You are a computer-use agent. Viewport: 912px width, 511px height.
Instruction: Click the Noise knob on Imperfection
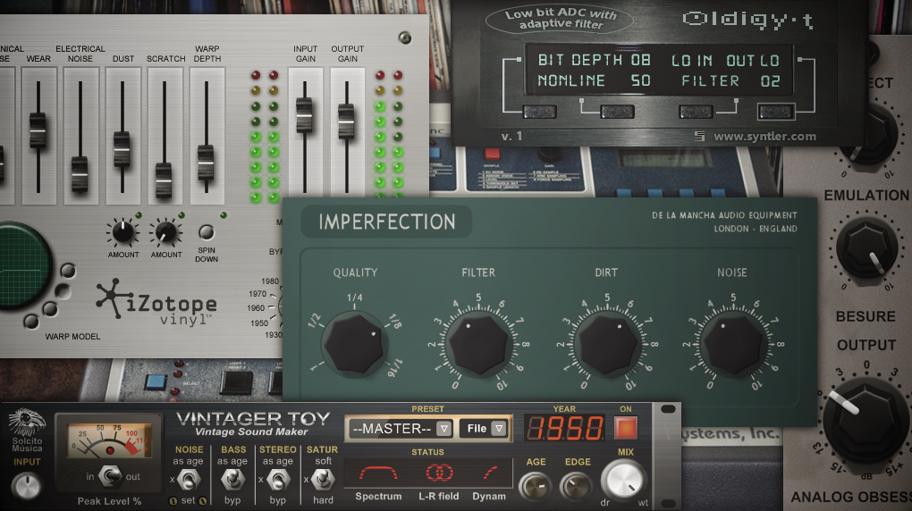[734, 343]
